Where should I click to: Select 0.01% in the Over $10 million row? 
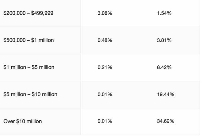point(105,121)
